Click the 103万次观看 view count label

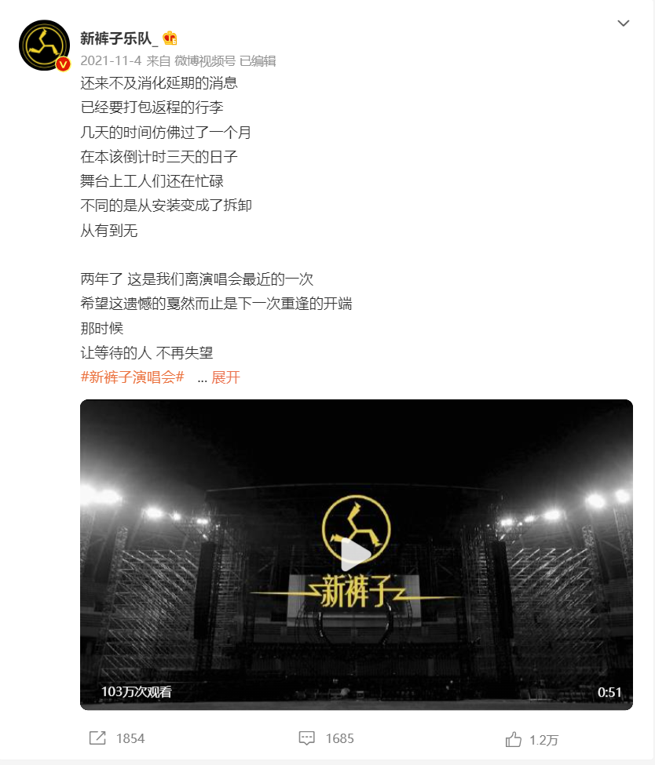tap(137, 692)
